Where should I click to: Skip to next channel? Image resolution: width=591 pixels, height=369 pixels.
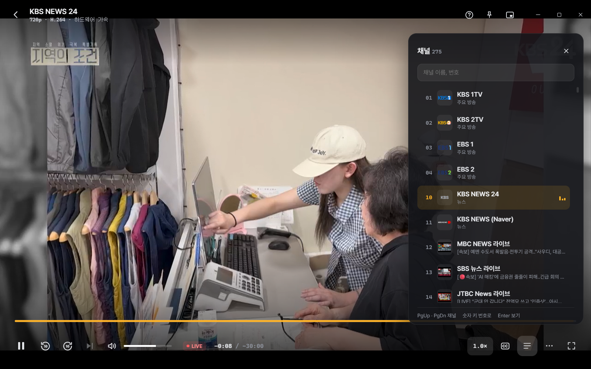point(89,346)
